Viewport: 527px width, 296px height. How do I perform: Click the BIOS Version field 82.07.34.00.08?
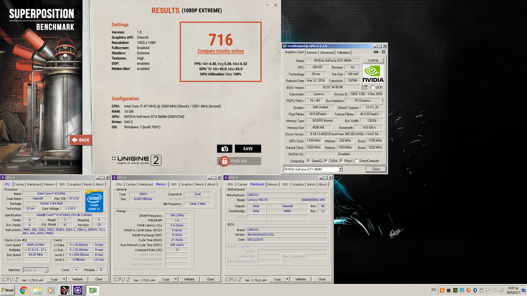click(333, 87)
